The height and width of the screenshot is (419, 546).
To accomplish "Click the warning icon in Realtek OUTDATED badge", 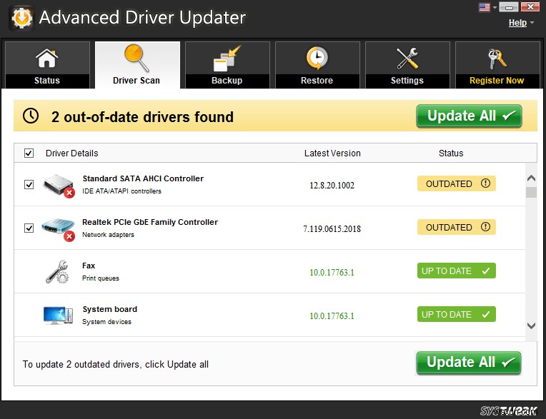I will pos(485,227).
